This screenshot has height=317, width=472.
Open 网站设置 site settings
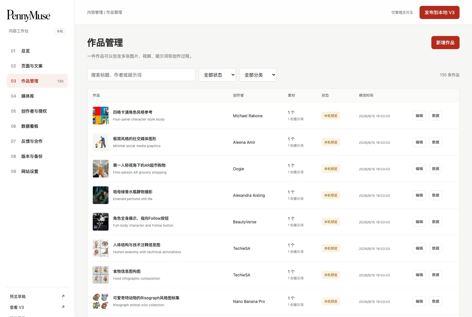point(37,171)
